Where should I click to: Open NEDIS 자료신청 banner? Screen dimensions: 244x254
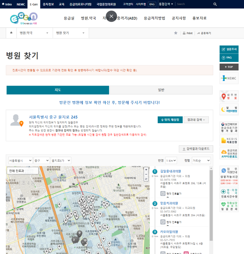229,140
